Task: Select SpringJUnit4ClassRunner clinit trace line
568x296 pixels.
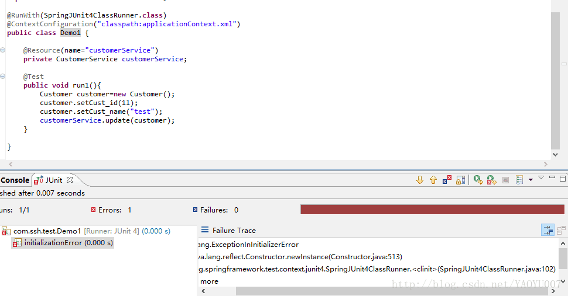Action: coord(377,269)
